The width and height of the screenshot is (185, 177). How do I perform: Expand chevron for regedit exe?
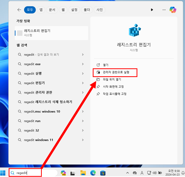pyautogui.click(x=83, y=64)
